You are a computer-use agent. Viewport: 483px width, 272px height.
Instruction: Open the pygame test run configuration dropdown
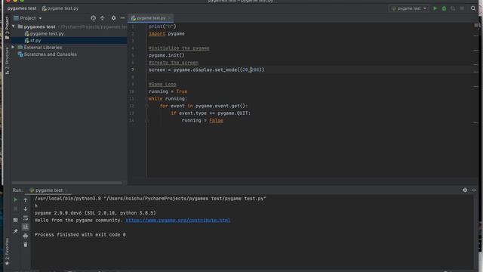(x=409, y=8)
